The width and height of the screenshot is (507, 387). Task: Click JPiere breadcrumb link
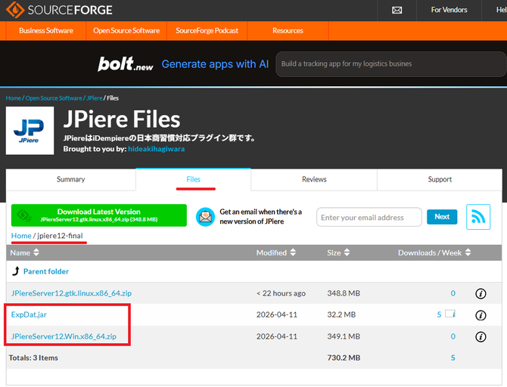[95, 98]
